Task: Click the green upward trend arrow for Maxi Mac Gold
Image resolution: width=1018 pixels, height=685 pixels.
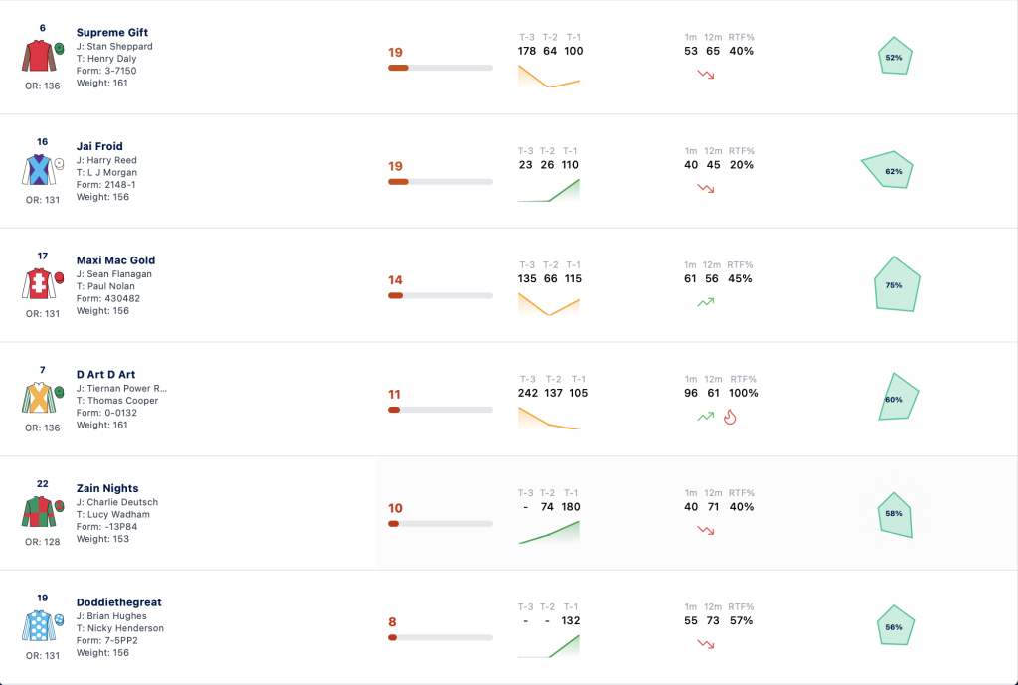Action: coord(706,302)
